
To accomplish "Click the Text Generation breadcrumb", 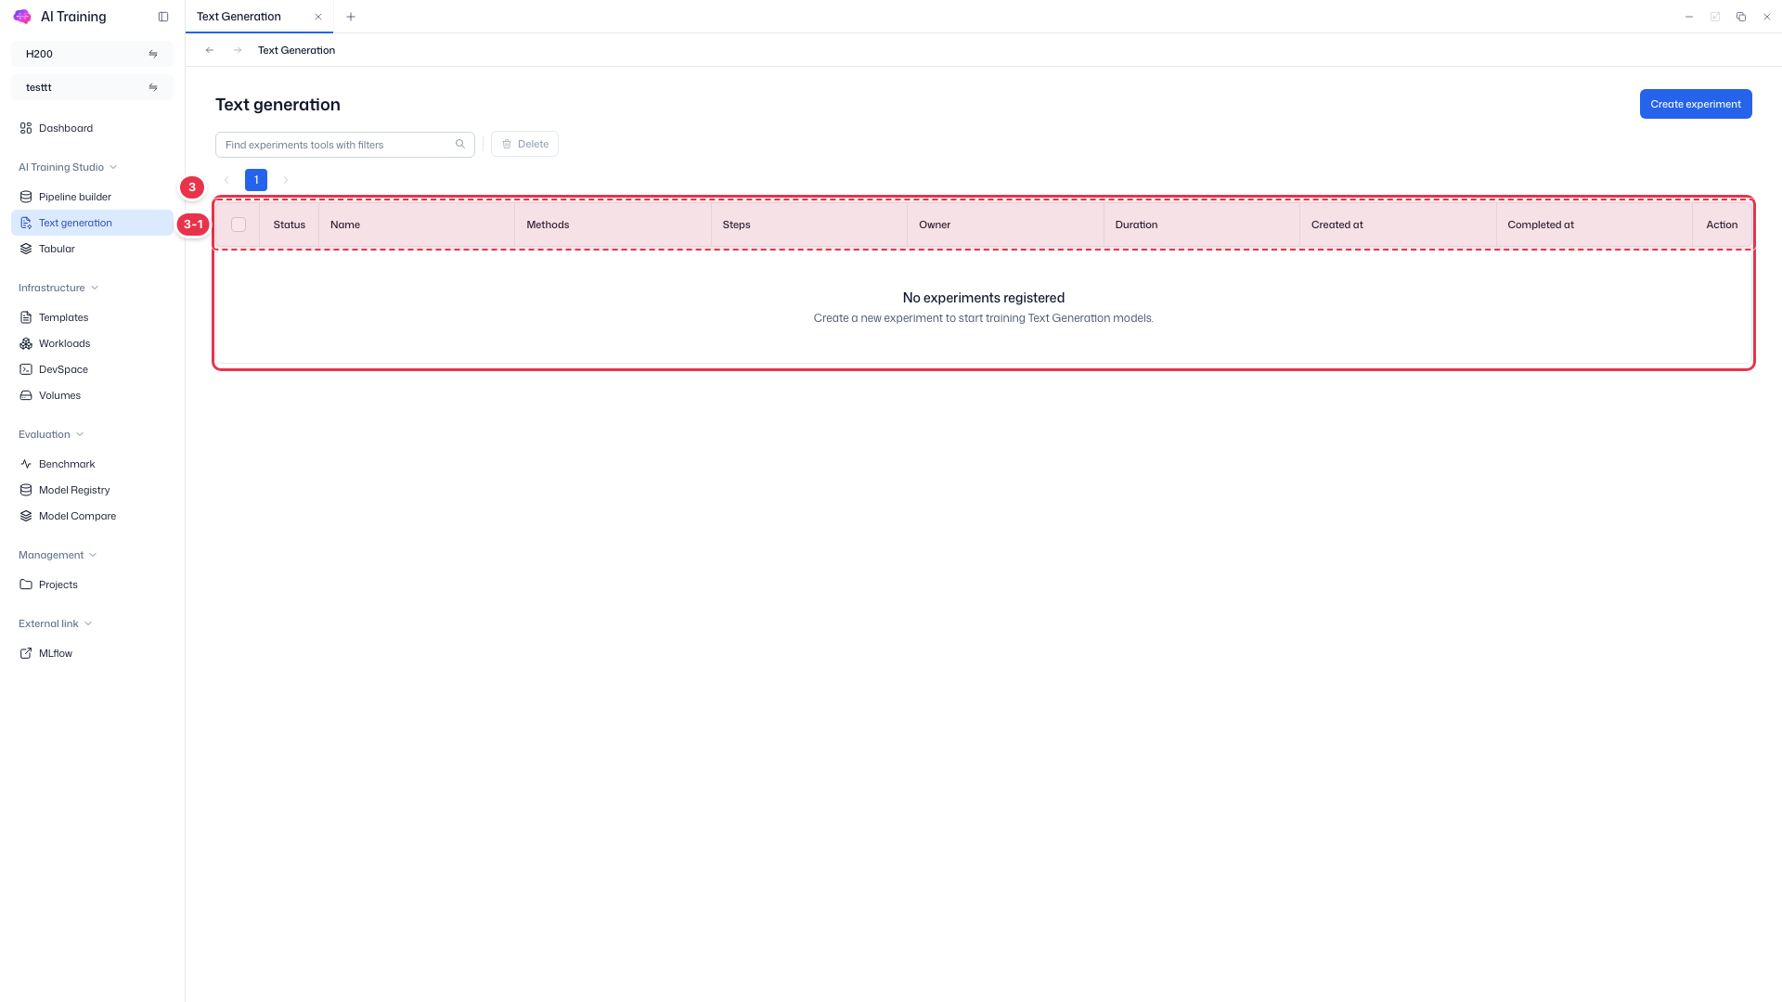I will point(296,50).
